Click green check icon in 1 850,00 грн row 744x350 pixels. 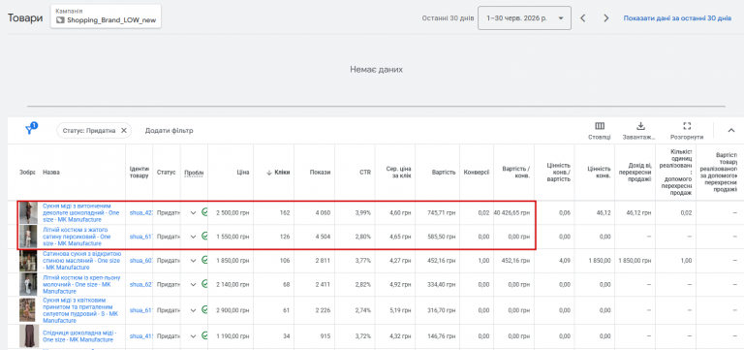pos(204,259)
